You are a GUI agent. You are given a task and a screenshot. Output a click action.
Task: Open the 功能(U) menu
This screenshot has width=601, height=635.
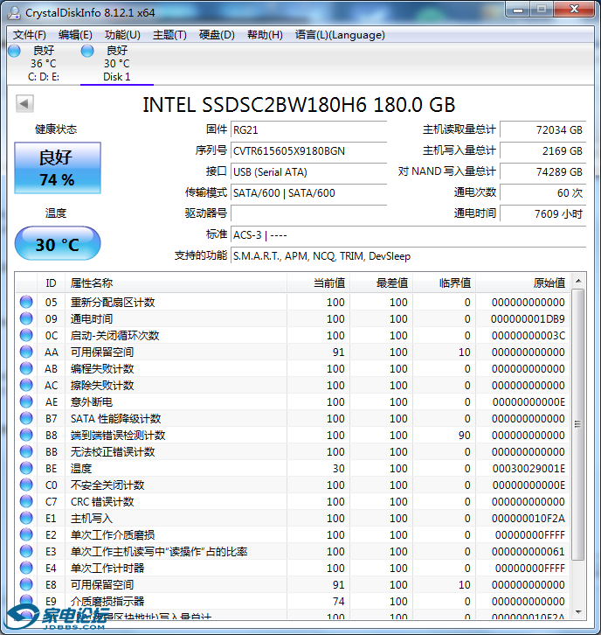coord(122,35)
